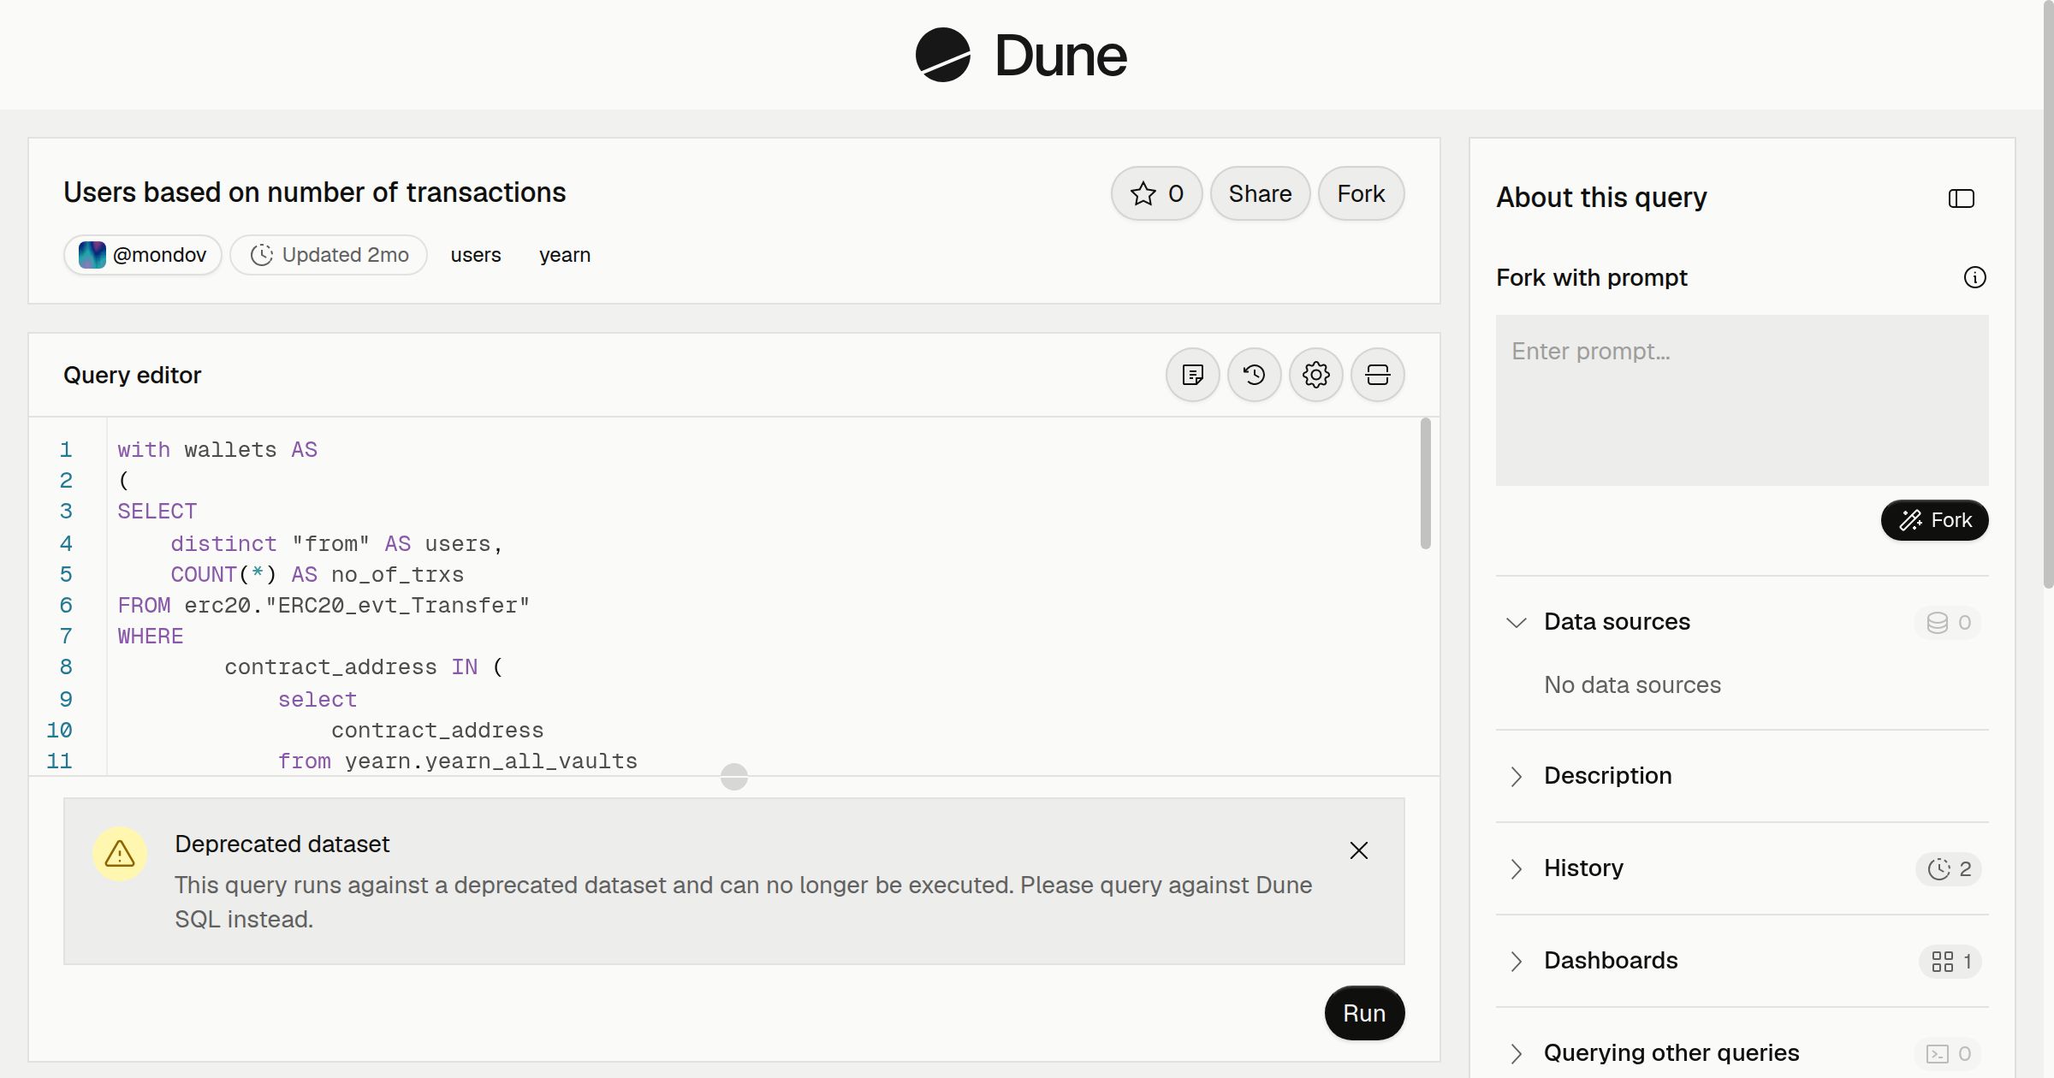This screenshot has width=2054, height=1078.
Task: Open the Share button
Action: 1260,193
